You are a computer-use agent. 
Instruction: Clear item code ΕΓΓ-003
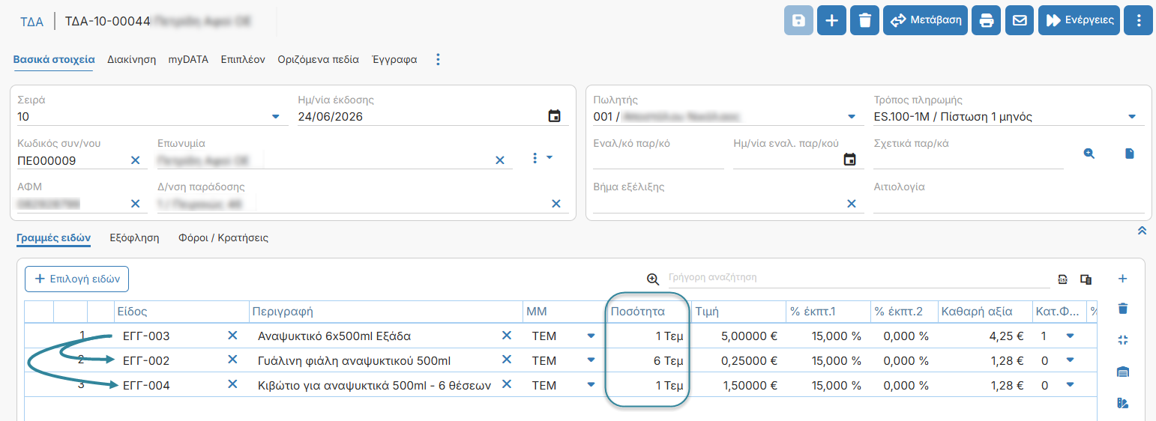[x=232, y=336]
